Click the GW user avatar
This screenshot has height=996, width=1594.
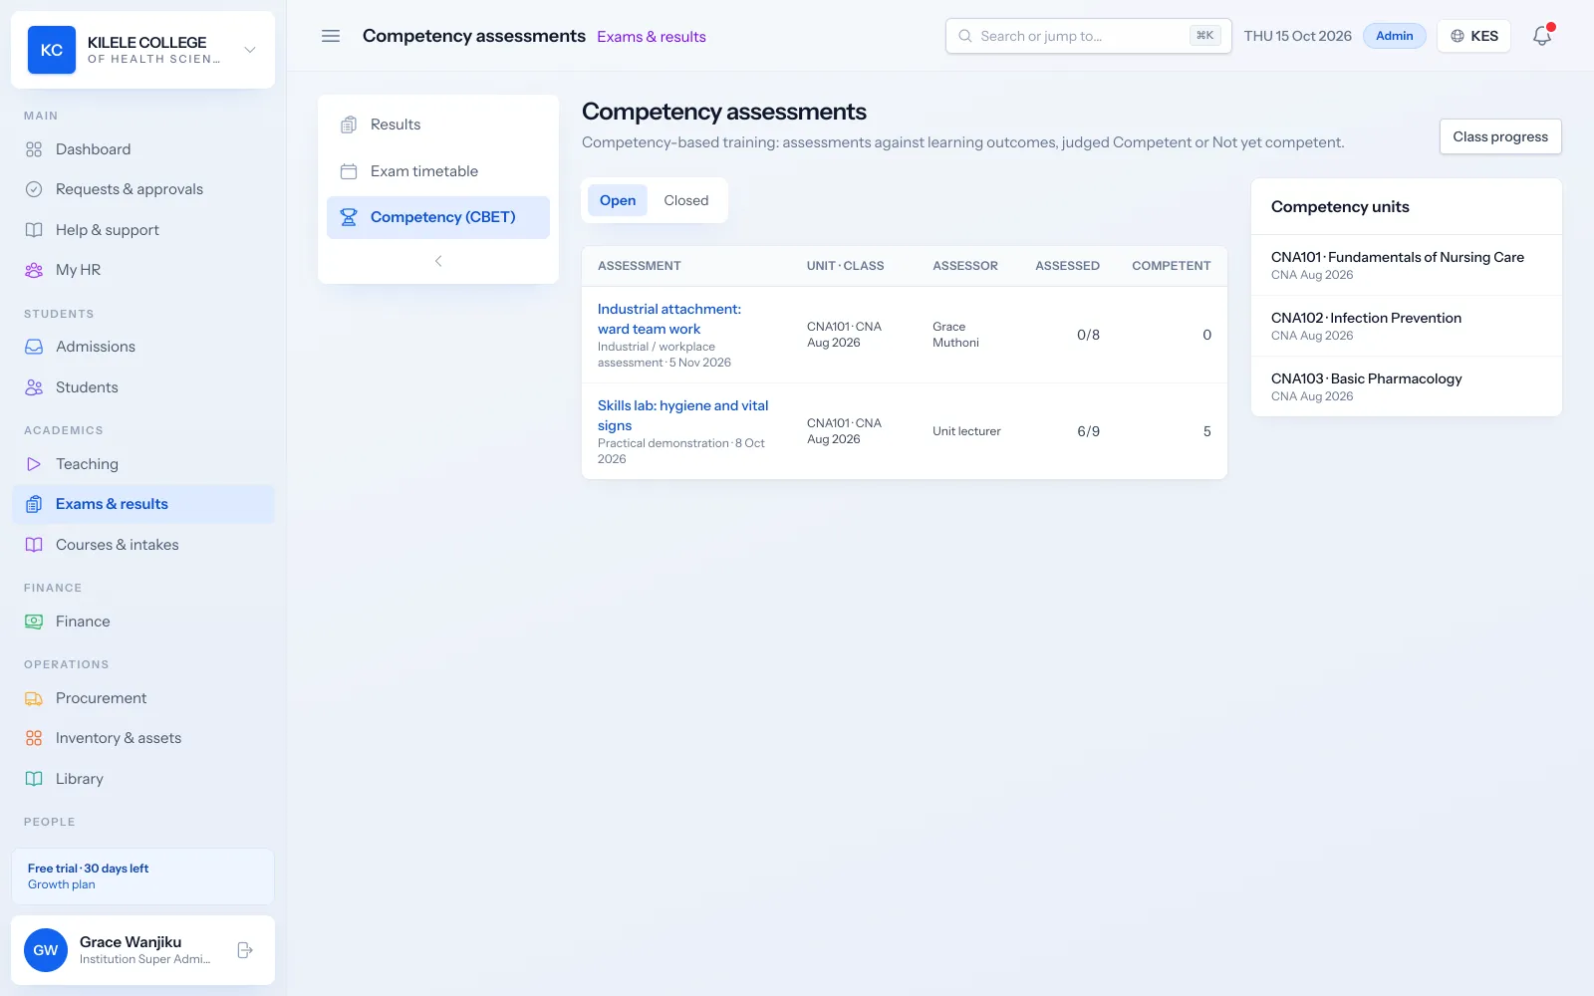pyautogui.click(x=46, y=950)
